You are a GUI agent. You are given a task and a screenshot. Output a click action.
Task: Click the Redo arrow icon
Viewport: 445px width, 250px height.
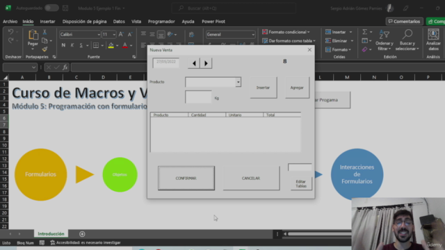tap(10, 40)
